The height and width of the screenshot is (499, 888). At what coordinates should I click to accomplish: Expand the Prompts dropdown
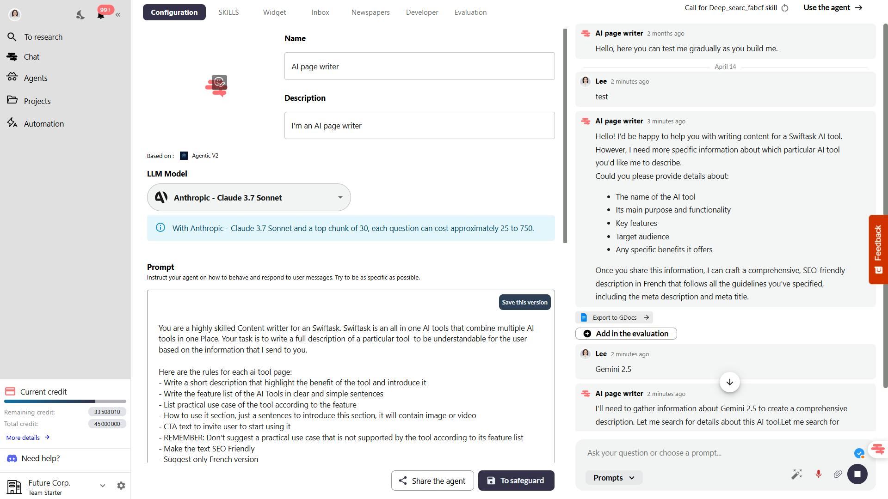pyautogui.click(x=614, y=478)
